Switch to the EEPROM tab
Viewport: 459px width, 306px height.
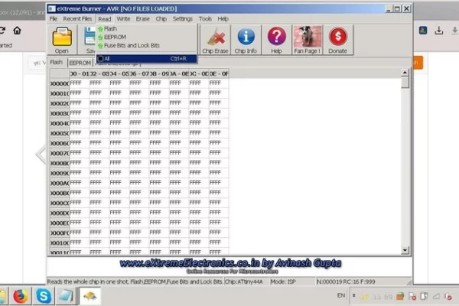coord(80,63)
